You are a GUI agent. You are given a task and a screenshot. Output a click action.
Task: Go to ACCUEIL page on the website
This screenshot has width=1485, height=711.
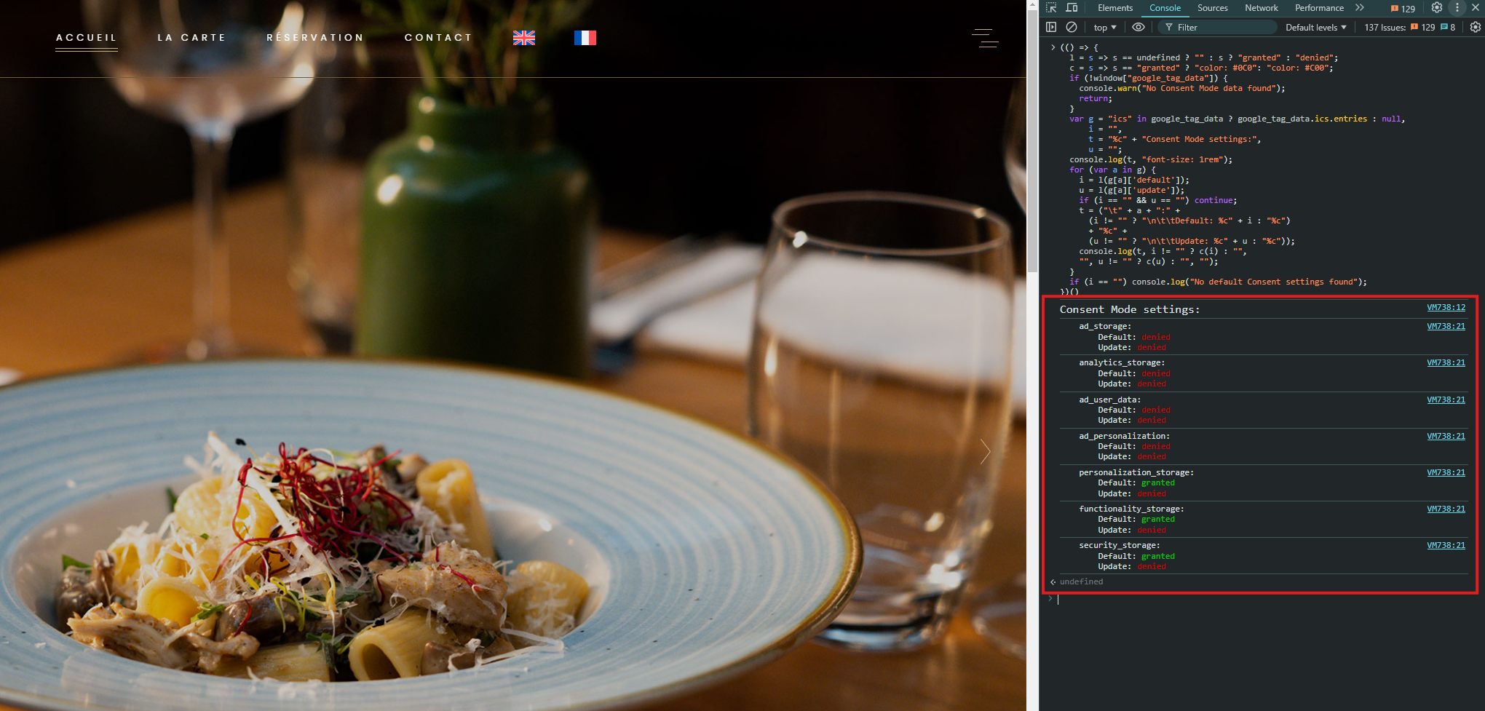[x=87, y=38]
